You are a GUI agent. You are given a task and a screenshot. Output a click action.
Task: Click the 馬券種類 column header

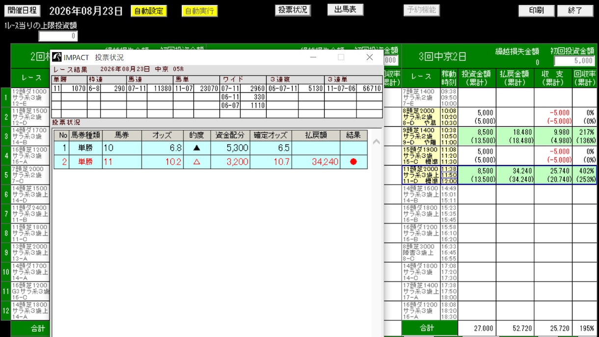pos(85,135)
